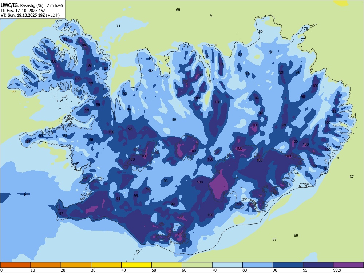This screenshot has width=364, height=273.
Task: Click the legend tick label '99.9'
Action: point(337,270)
